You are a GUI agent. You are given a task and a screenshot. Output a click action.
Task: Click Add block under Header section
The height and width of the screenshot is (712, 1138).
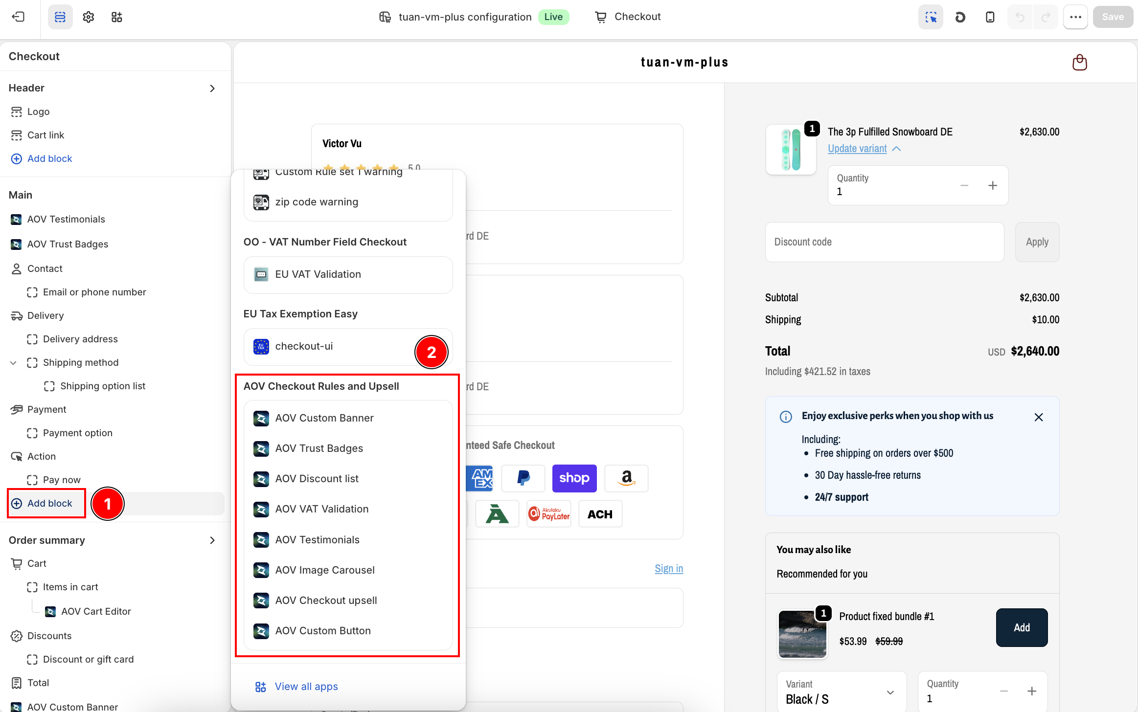coord(42,158)
